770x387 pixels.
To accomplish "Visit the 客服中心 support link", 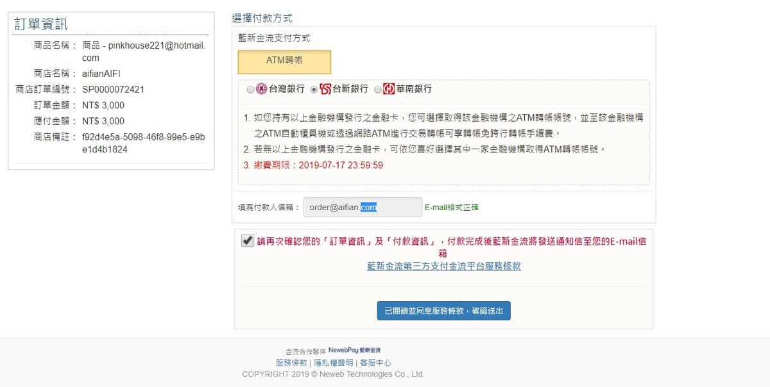I will 375,363.
